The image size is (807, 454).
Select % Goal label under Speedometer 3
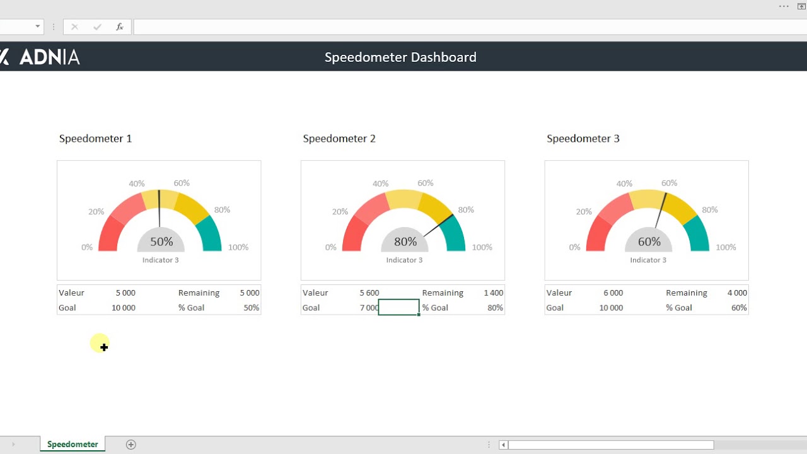(679, 308)
